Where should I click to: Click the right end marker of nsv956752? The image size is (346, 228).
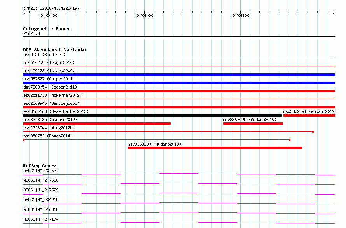click(290, 140)
